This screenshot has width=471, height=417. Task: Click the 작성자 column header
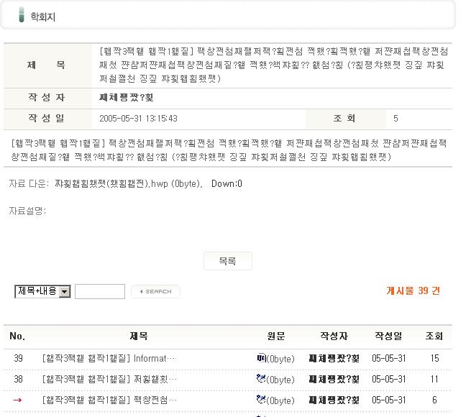pyautogui.click(x=334, y=336)
